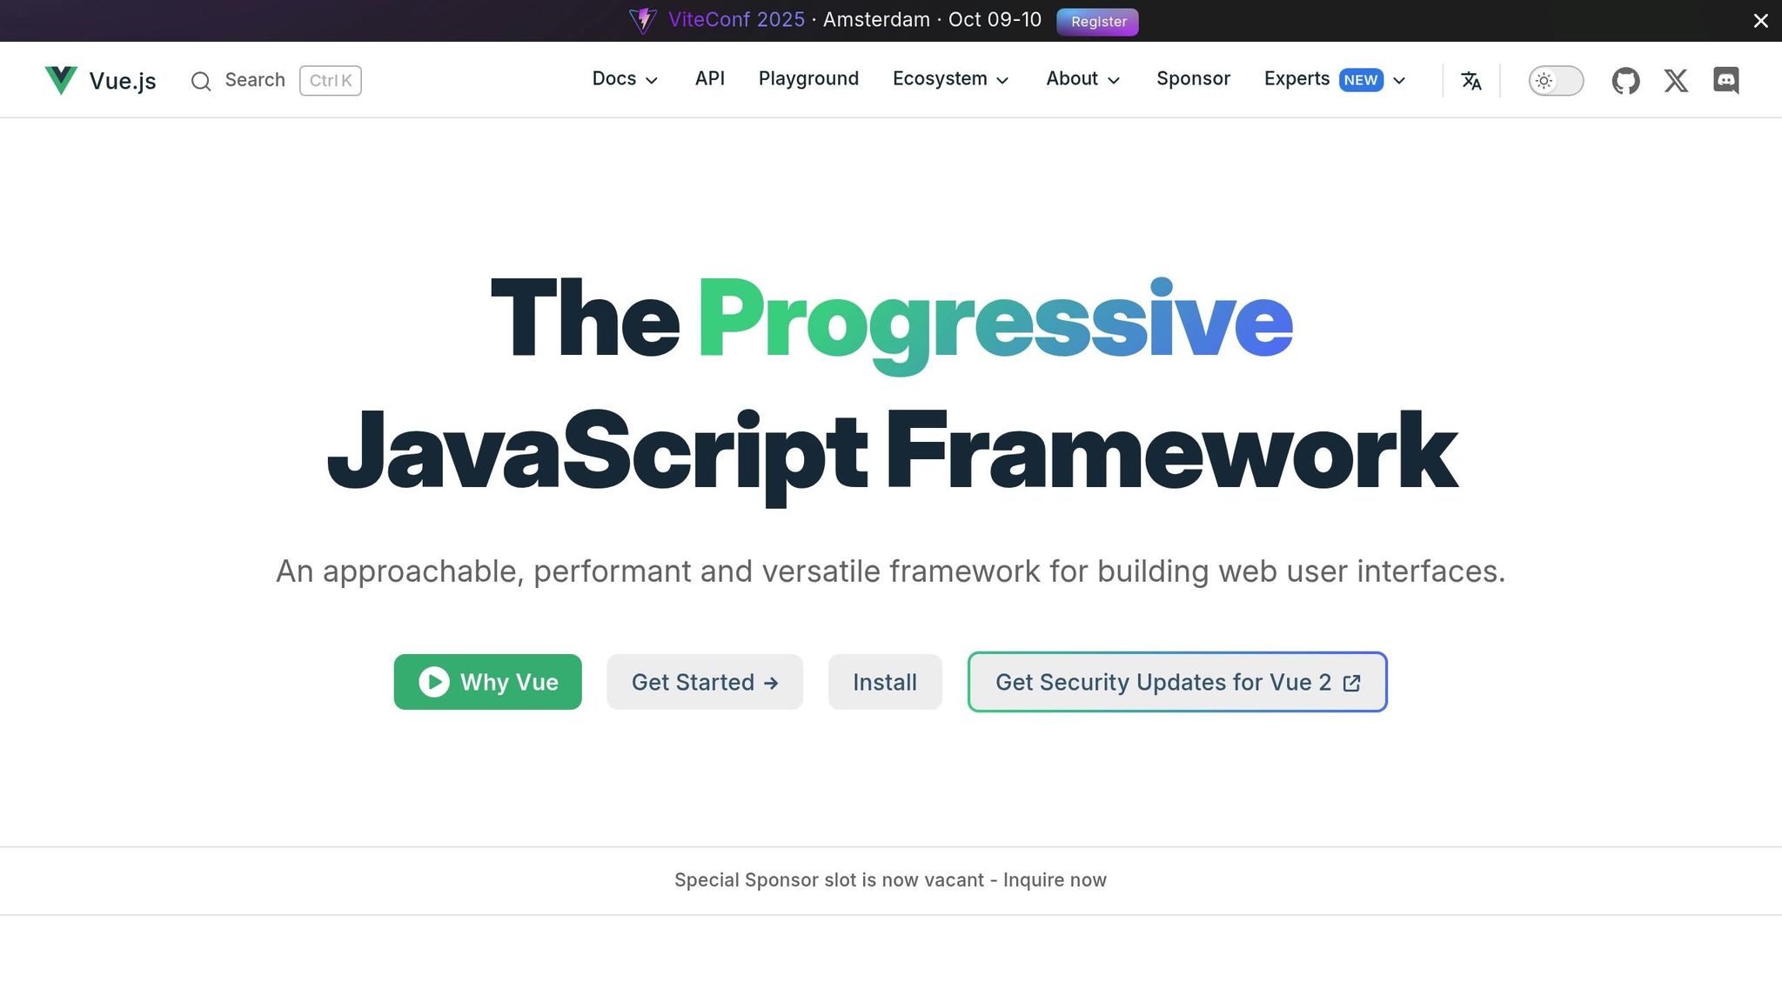Toggle the dark mode appearance switch
Screen dimensions: 1782x1002
tap(1556, 81)
